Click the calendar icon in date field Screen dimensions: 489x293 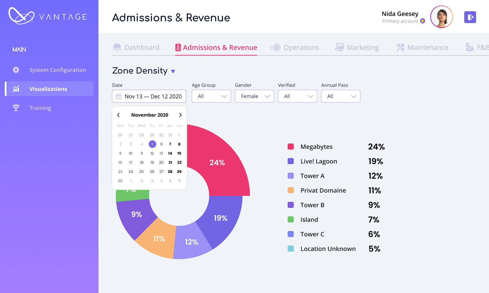[119, 96]
